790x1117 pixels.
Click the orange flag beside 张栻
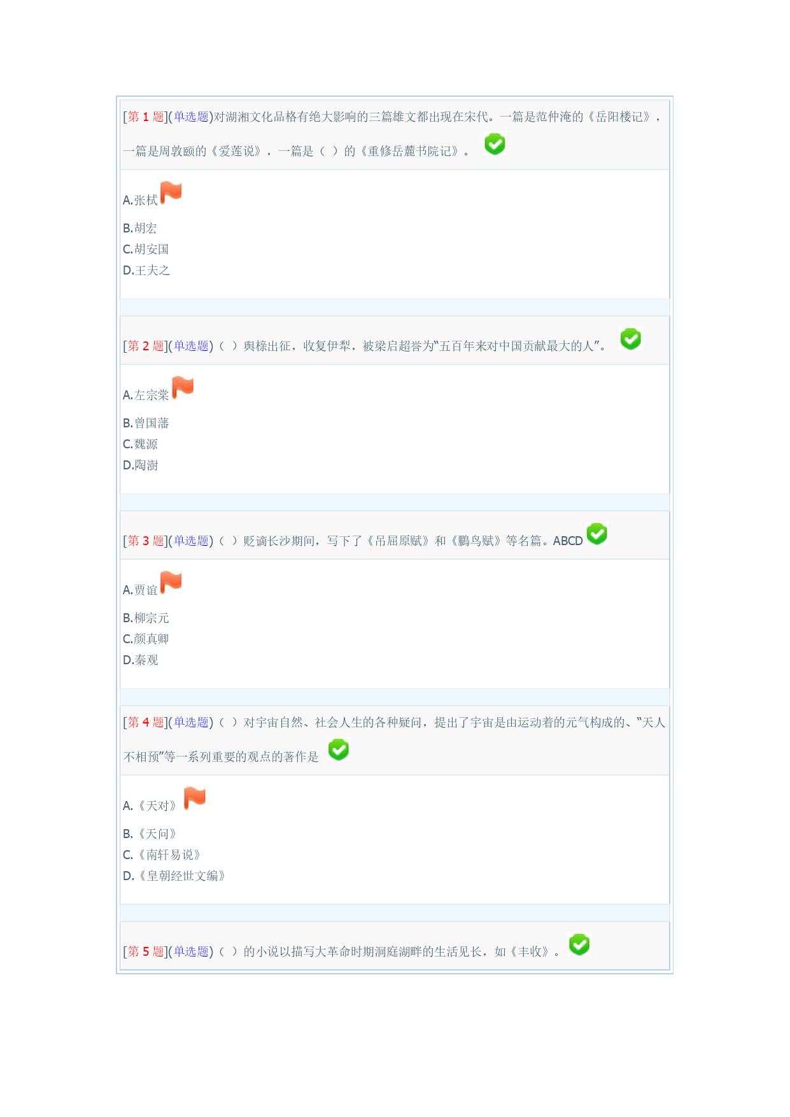(171, 192)
